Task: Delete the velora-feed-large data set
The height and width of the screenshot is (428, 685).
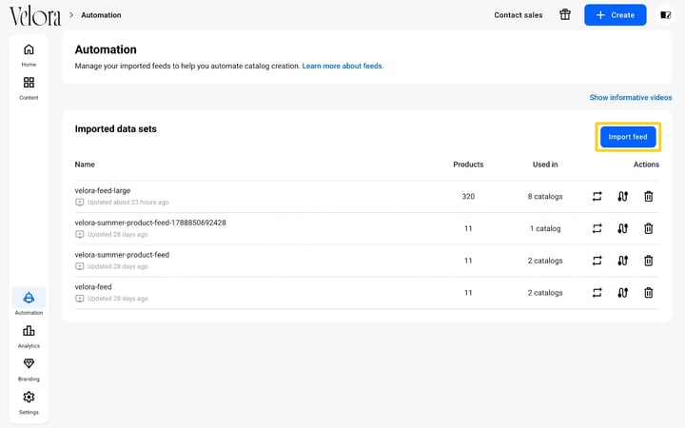Action: pos(648,197)
